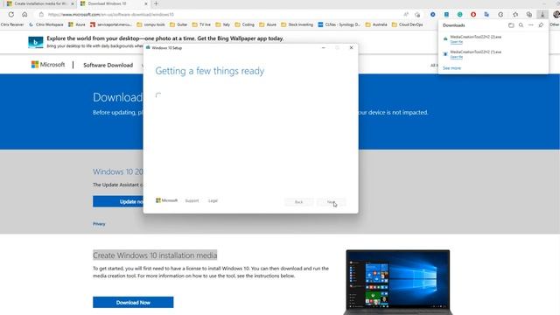Viewport: 560px width, 315px height.
Task: Select Create Windows 10 installation media heading
Action: click(x=155, y=255)
